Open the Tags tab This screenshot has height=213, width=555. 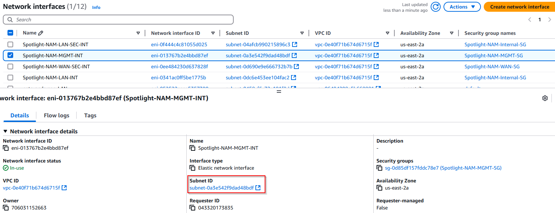tap(90, 115)
